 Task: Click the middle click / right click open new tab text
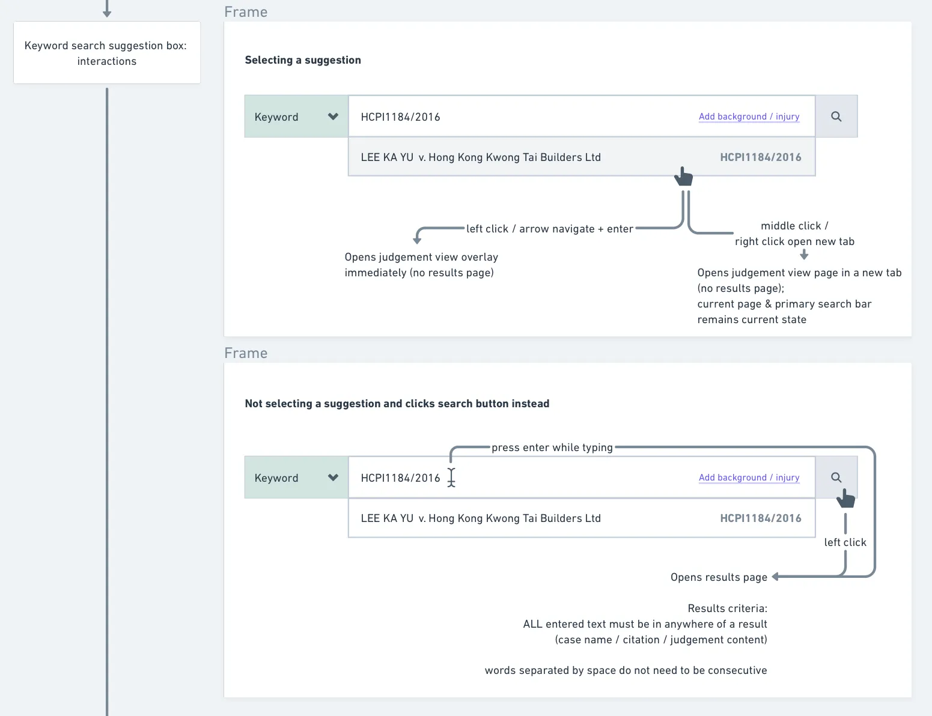click(x=794, y=234)
